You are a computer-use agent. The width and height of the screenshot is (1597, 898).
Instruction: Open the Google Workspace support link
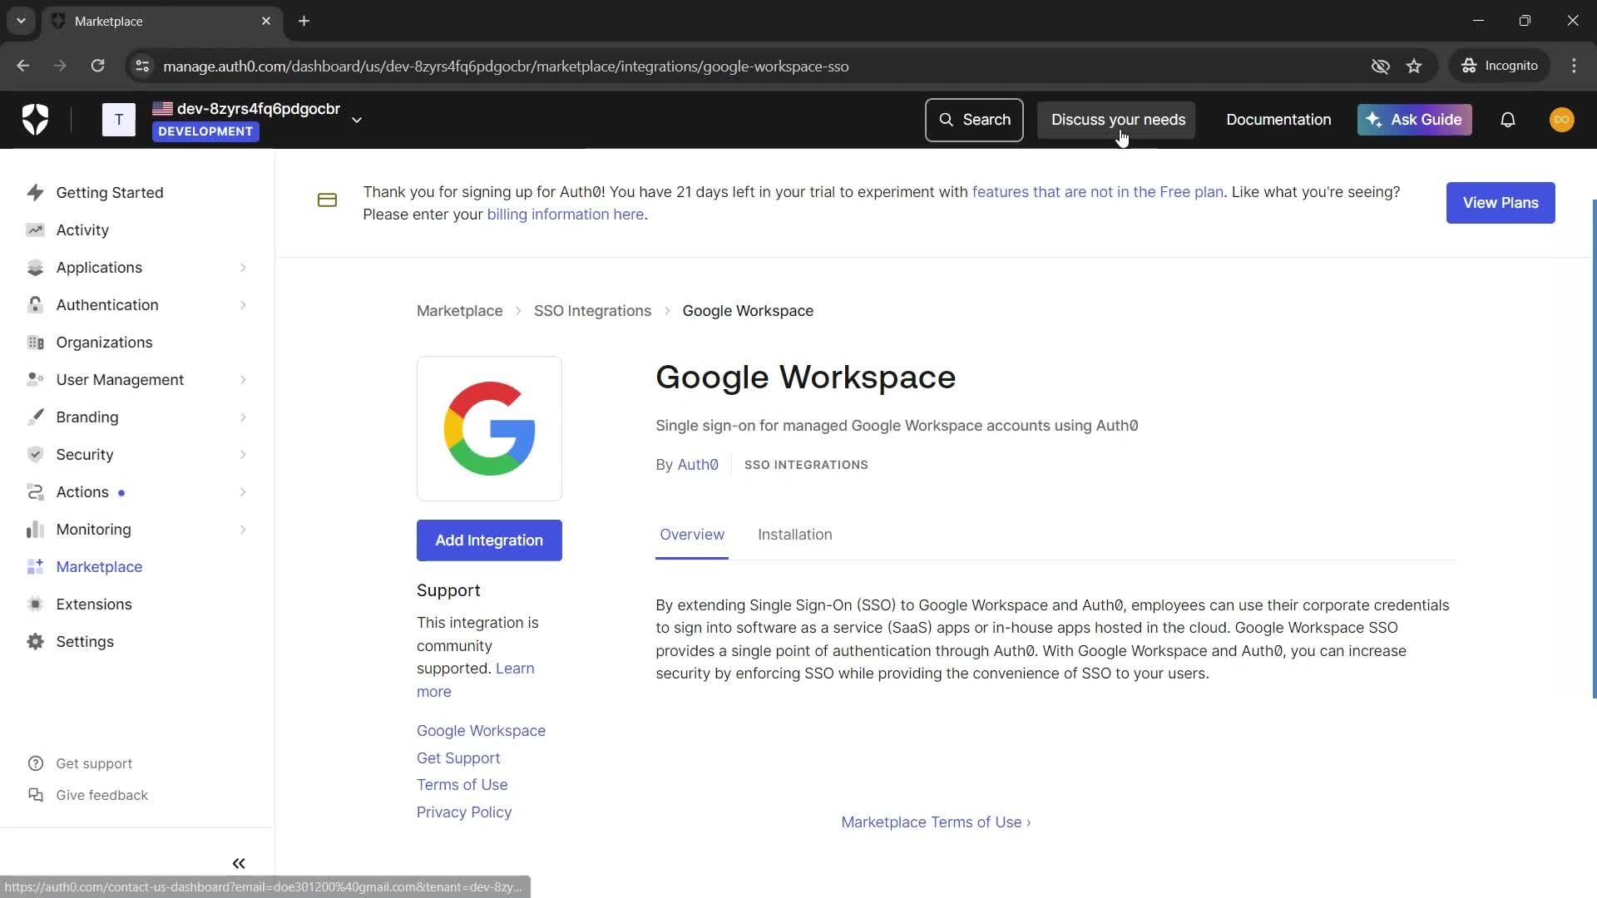[x=481, y=731]
